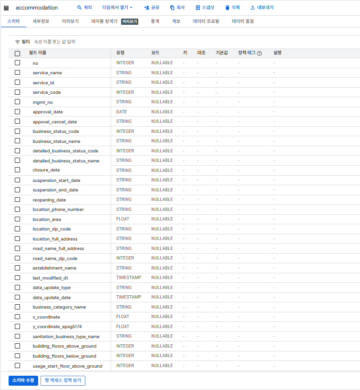Click detailed_business_status_name field name

coord(66,160)
